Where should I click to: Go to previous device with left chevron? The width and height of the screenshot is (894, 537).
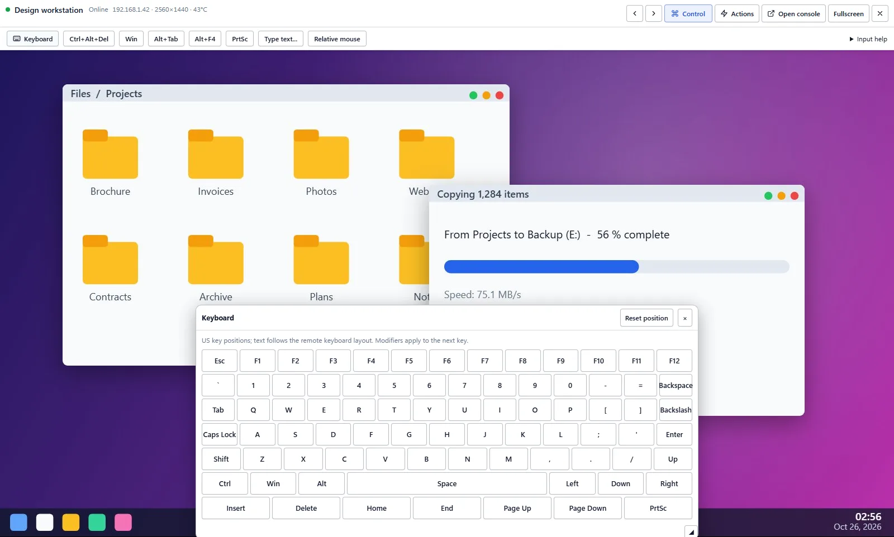(635, 13)
